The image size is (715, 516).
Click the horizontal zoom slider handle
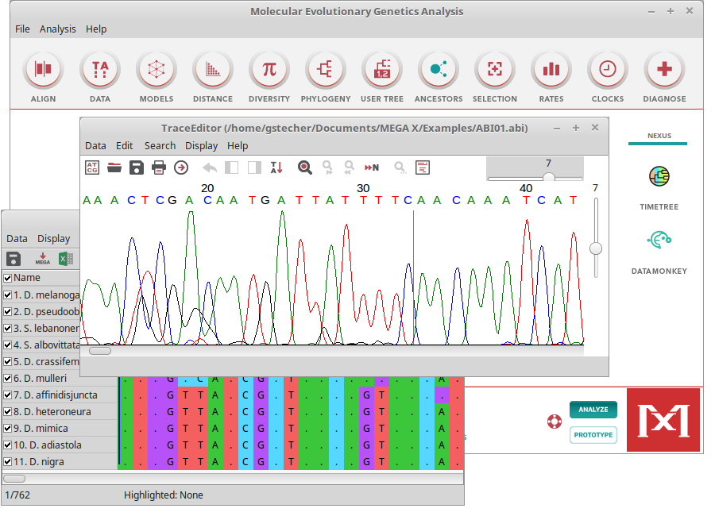tap(549, 177)
